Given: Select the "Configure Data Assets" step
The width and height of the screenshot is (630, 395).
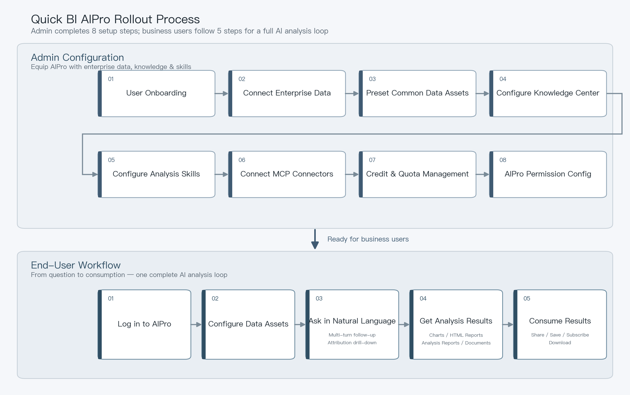Looking at the screenshot, I should point(248,324).
